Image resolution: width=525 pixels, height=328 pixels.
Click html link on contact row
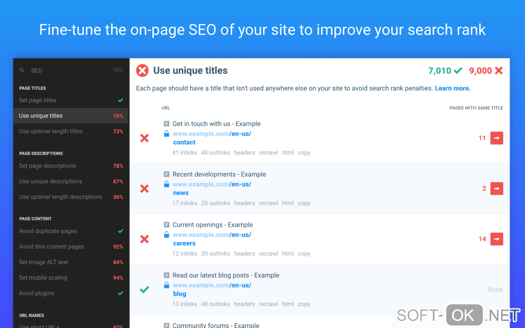[288, 153]
